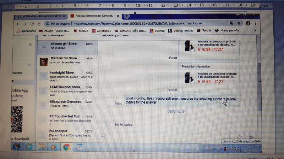Click the Windows Start button
The image size is (284, 159).
(16, 146)
